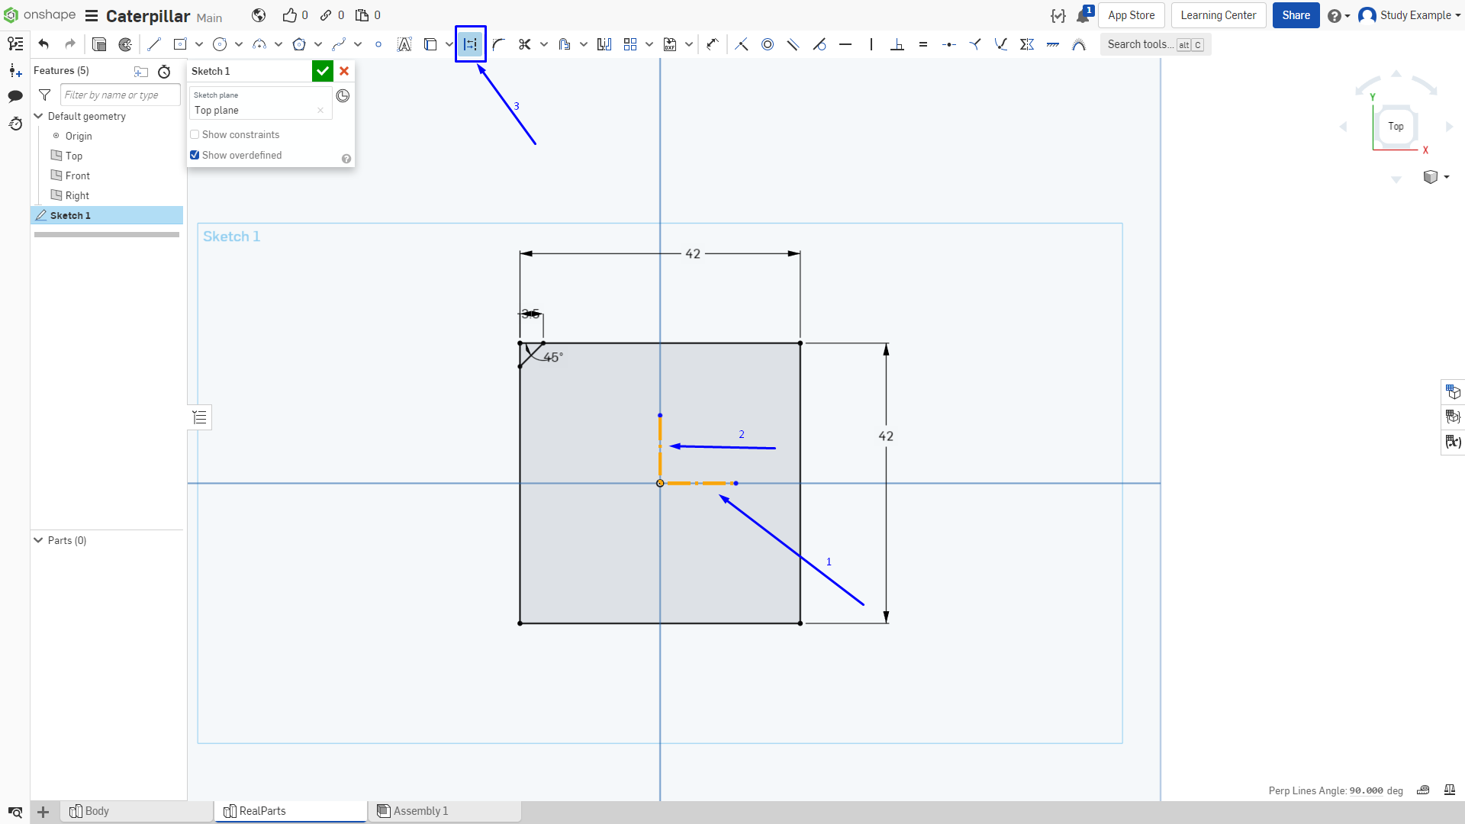
Task: Select the Concentric constraint icon
Action: pos(768,44)
